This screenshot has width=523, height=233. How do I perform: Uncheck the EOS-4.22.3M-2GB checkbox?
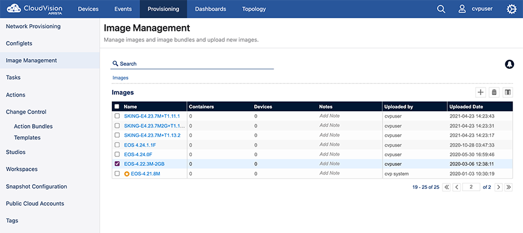[117, 164]
